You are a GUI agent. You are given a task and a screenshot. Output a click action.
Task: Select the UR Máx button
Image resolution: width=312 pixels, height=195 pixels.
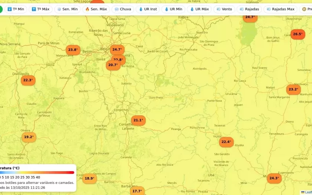coord(199,9)
